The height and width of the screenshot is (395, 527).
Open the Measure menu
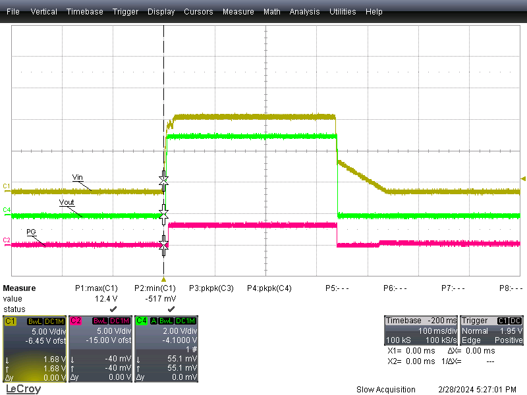tap(238, 11)
